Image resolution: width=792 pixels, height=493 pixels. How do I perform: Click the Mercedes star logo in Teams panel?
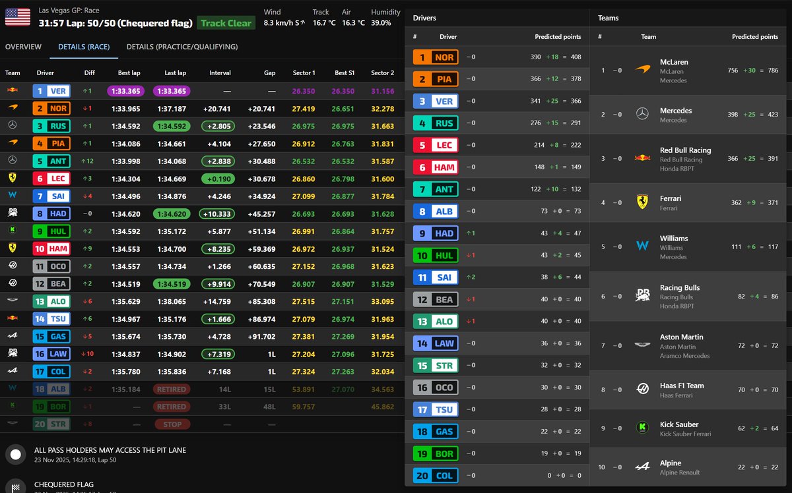click(x=642, y=115)
